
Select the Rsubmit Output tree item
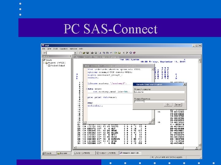[56, 65]
